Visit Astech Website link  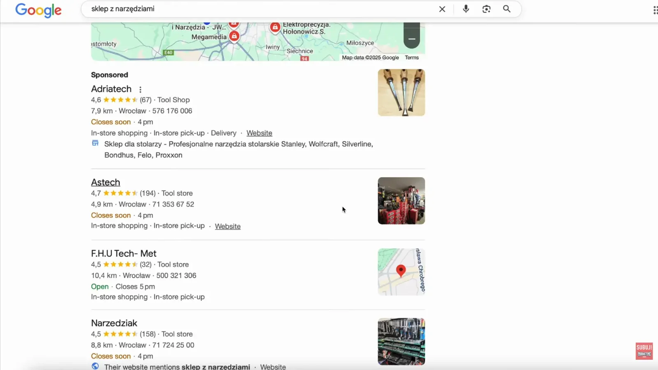(227, 226)
